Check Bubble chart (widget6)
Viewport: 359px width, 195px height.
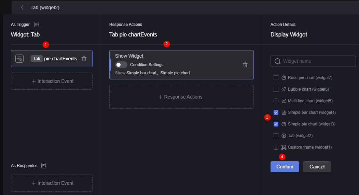(x=276, y=89)
